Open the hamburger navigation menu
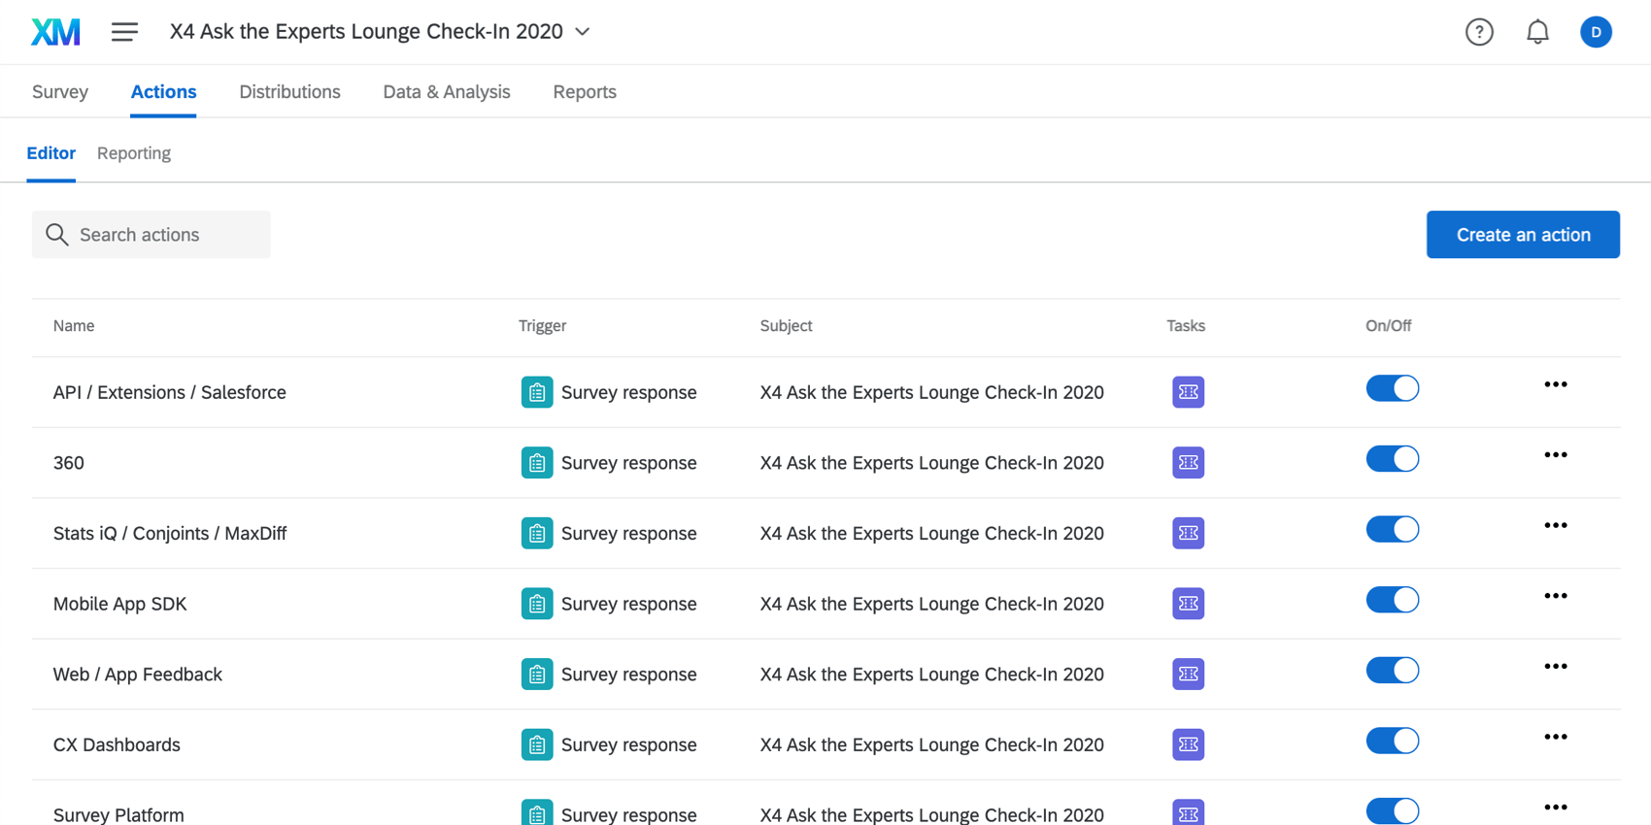 click(x=124, y=32)
